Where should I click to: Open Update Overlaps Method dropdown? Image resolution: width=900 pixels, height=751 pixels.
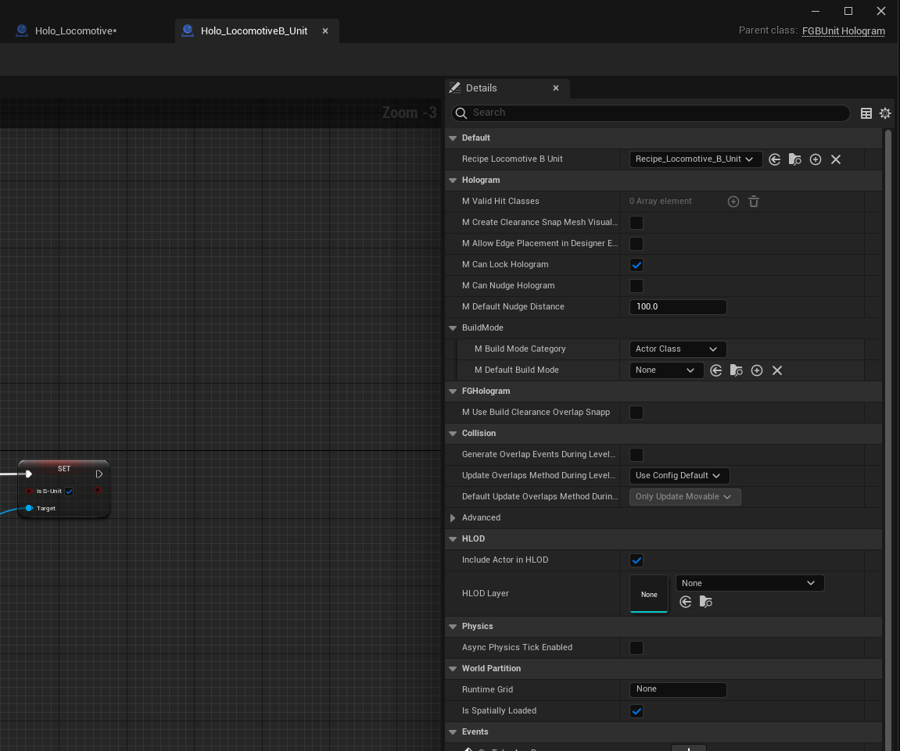pos(679,476)
